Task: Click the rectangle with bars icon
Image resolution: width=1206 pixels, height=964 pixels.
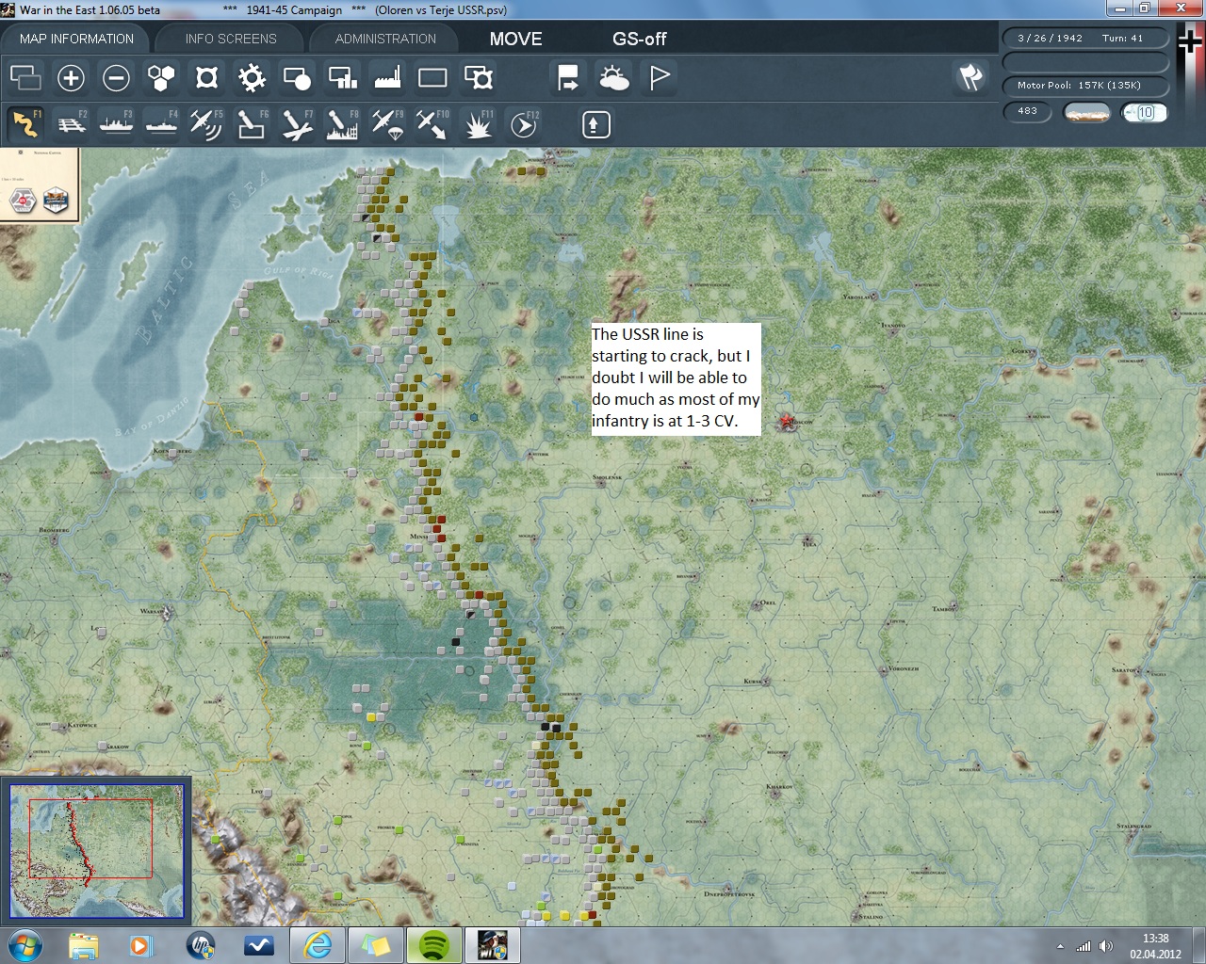Action: coord(342,77)
